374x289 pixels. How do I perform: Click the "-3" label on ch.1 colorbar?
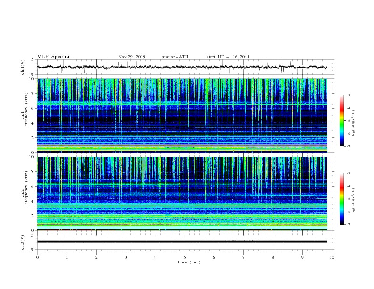[348, 95]
